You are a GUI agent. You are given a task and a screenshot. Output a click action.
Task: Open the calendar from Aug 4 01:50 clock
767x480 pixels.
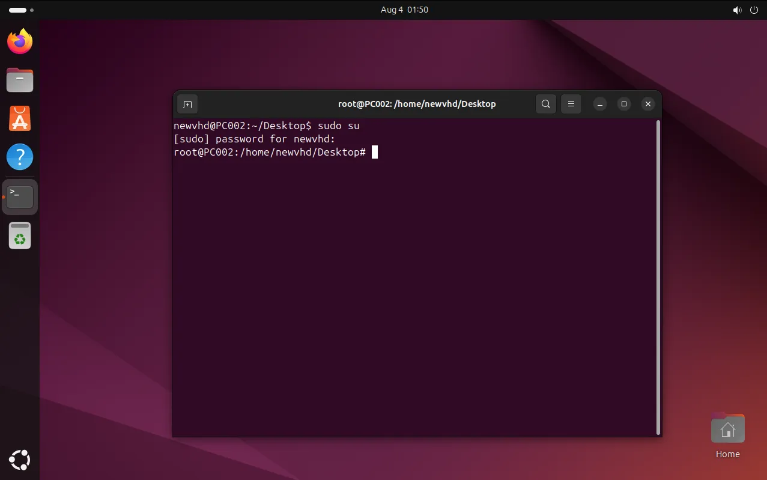click(404, 10)
